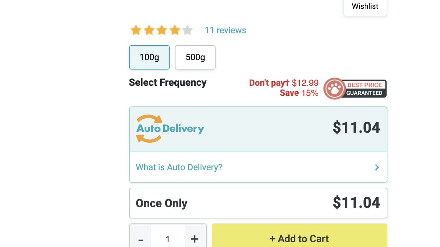This screenshot has width=440, height=247.
Task: Click the first gold rating star
Action: [136, 30]
